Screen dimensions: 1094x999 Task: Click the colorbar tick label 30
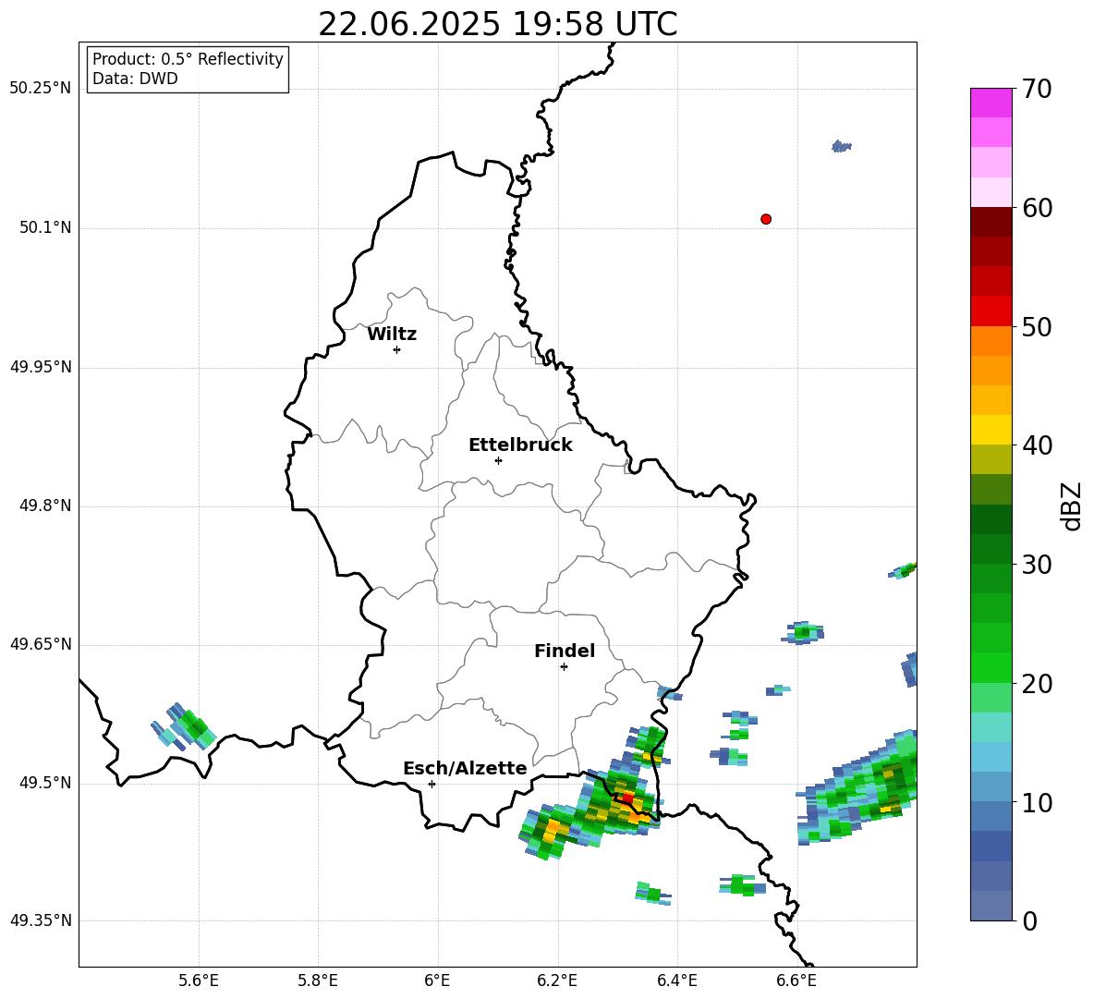click(1037, 565)
